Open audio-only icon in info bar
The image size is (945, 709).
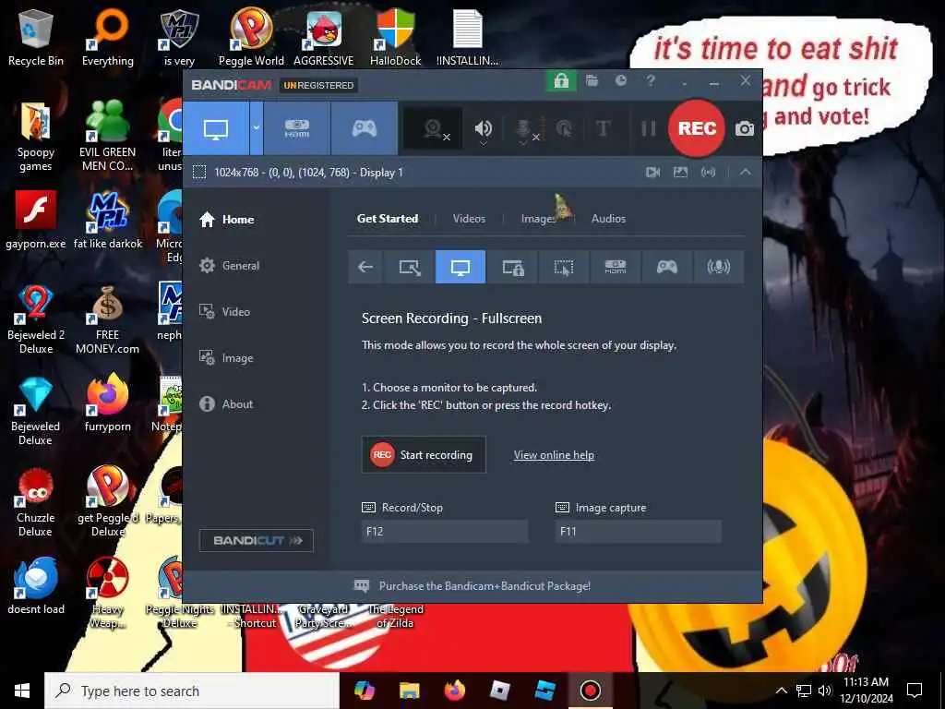[x=708, y=173]
